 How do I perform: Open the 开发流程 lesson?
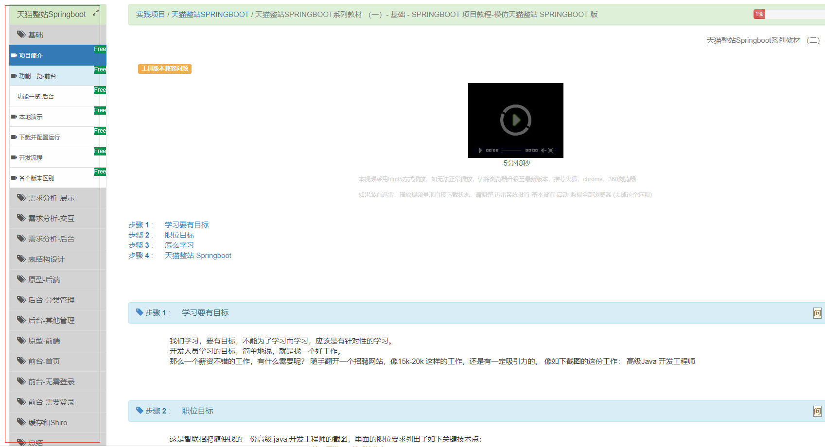pyautogui.click(x=58, y=157)
